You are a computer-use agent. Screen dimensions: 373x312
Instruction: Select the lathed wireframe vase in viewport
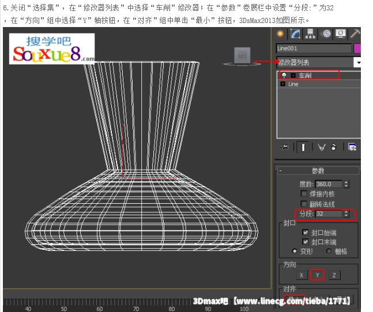click(141, 156)
